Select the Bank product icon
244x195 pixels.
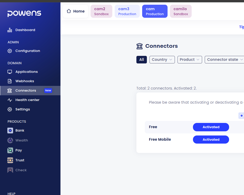coord(10,131)
